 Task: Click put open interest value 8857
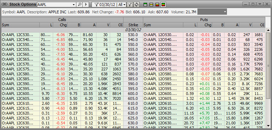coord(259,89)
